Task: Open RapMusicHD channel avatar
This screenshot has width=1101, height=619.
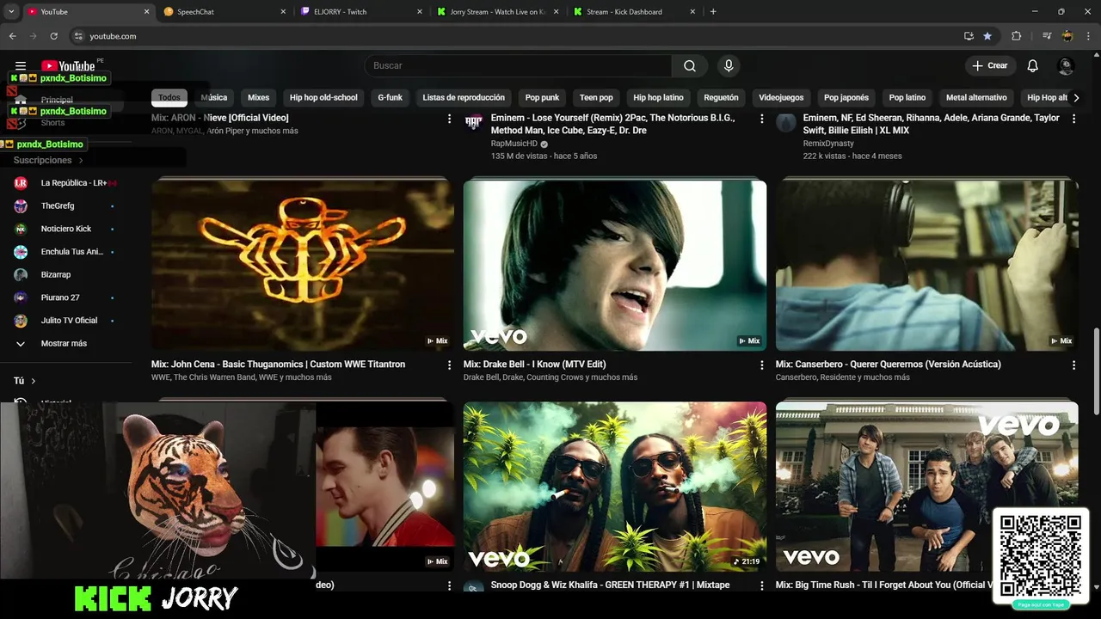Action: coord(473,122)
